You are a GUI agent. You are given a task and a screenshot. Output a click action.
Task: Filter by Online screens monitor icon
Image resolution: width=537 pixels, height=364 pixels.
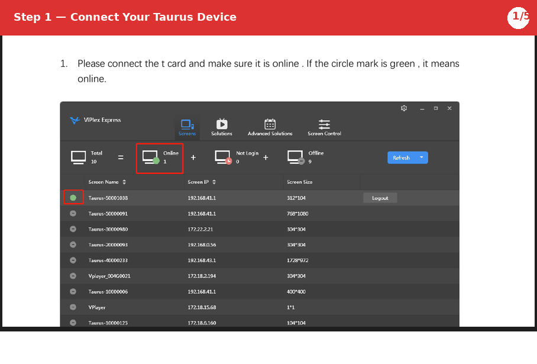[x=151, y=157]
